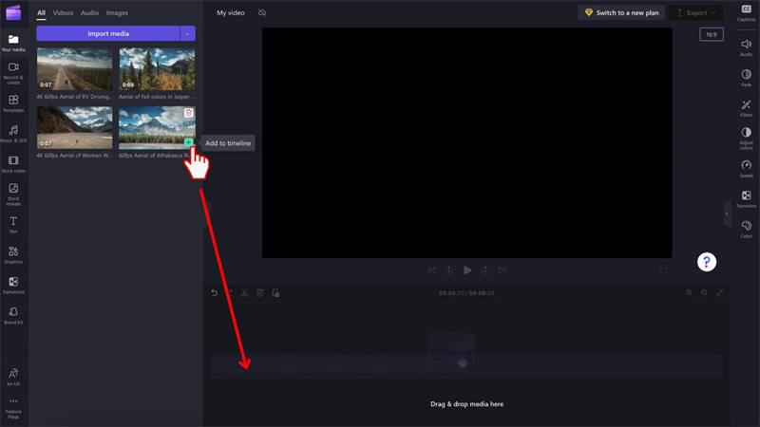Screen dimensions: 760x427
Task: Open the 16:9 aspect ratio selector
Action: [x=711, y=34]
